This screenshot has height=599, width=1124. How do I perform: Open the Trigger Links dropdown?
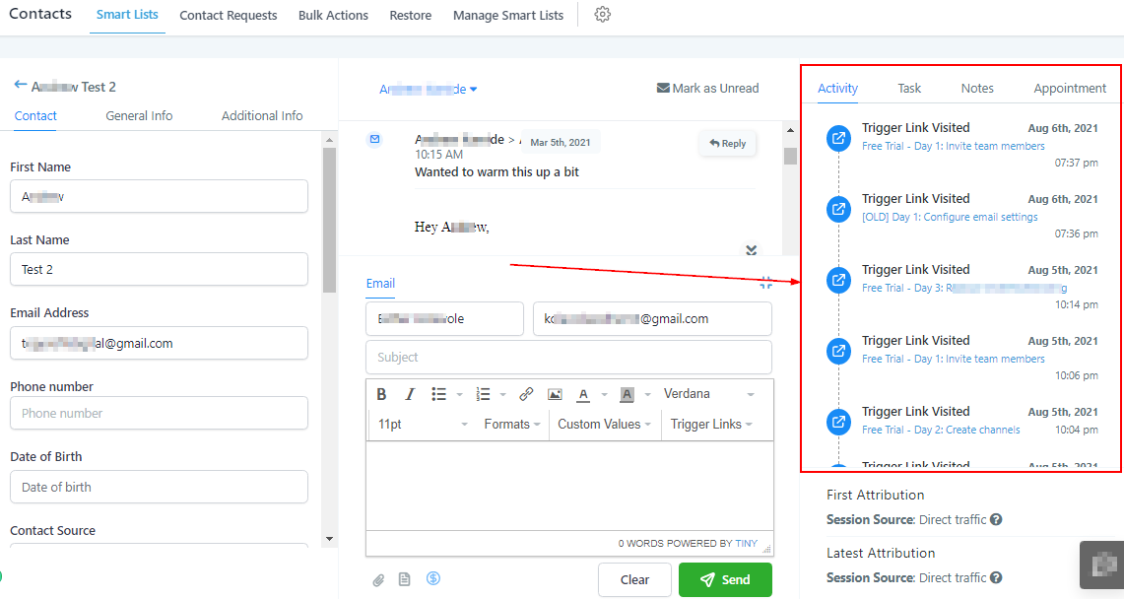(711, 424)
